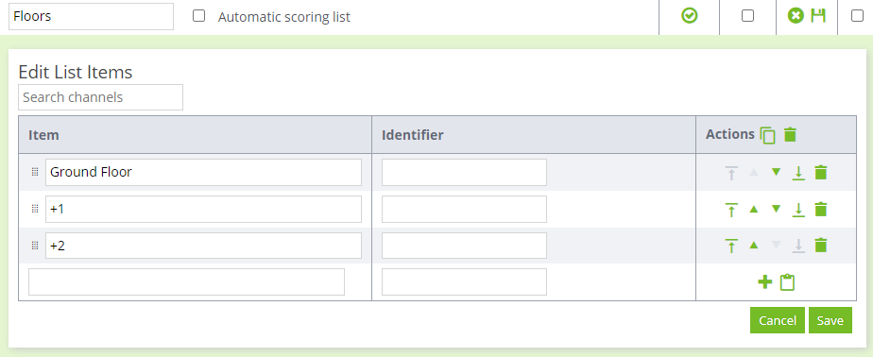Move Ground Floor item down one
The width and height of the screenshot is (873, 357).
pos(776,172)
